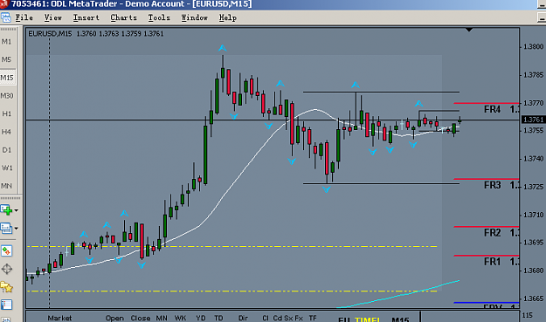Screen dimensions: 546x322
Task: Click the Close column label at bottom
Action: point(141,318)
